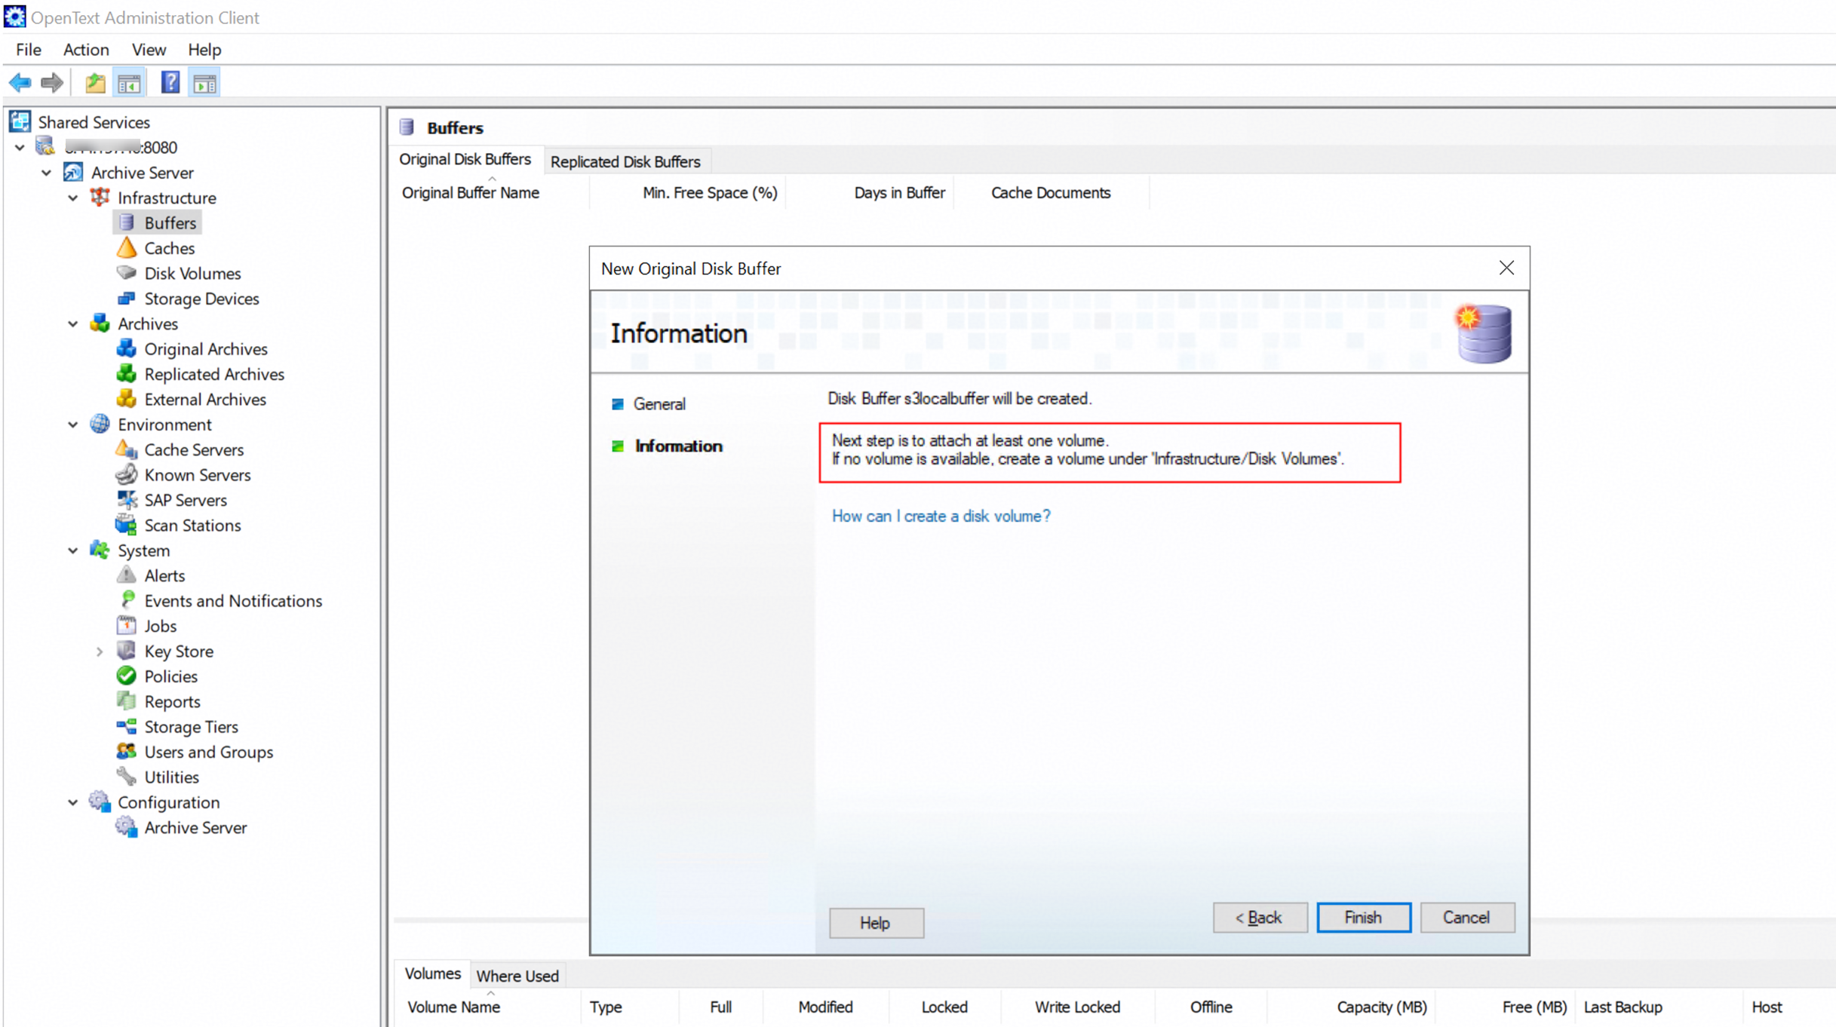Sort by Cache Documents column

click(1051, 193)
